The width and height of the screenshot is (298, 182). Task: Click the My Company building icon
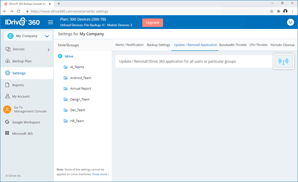(10, 36)
